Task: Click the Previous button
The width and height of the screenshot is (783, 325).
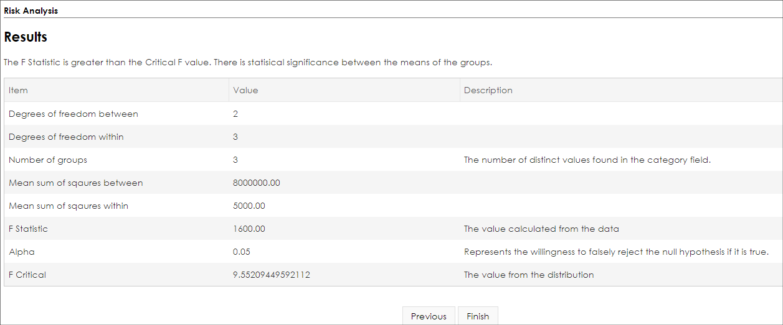Action: [429, 316]
